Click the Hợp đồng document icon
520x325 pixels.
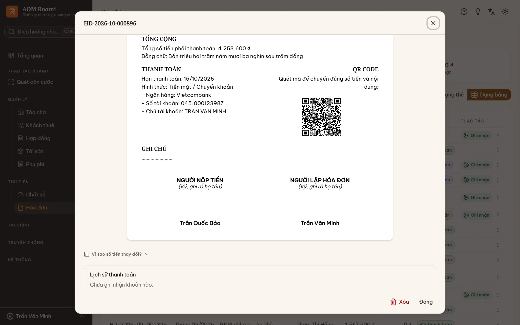[x=21, y=138]
